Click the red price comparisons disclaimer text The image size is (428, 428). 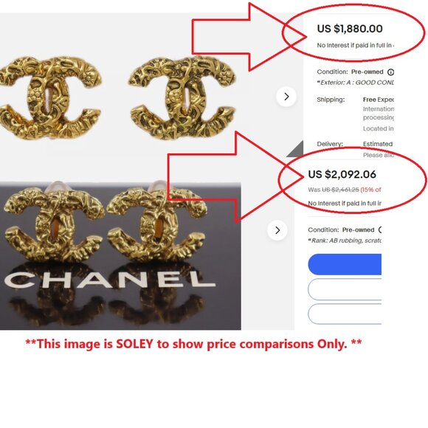(193, 344)
